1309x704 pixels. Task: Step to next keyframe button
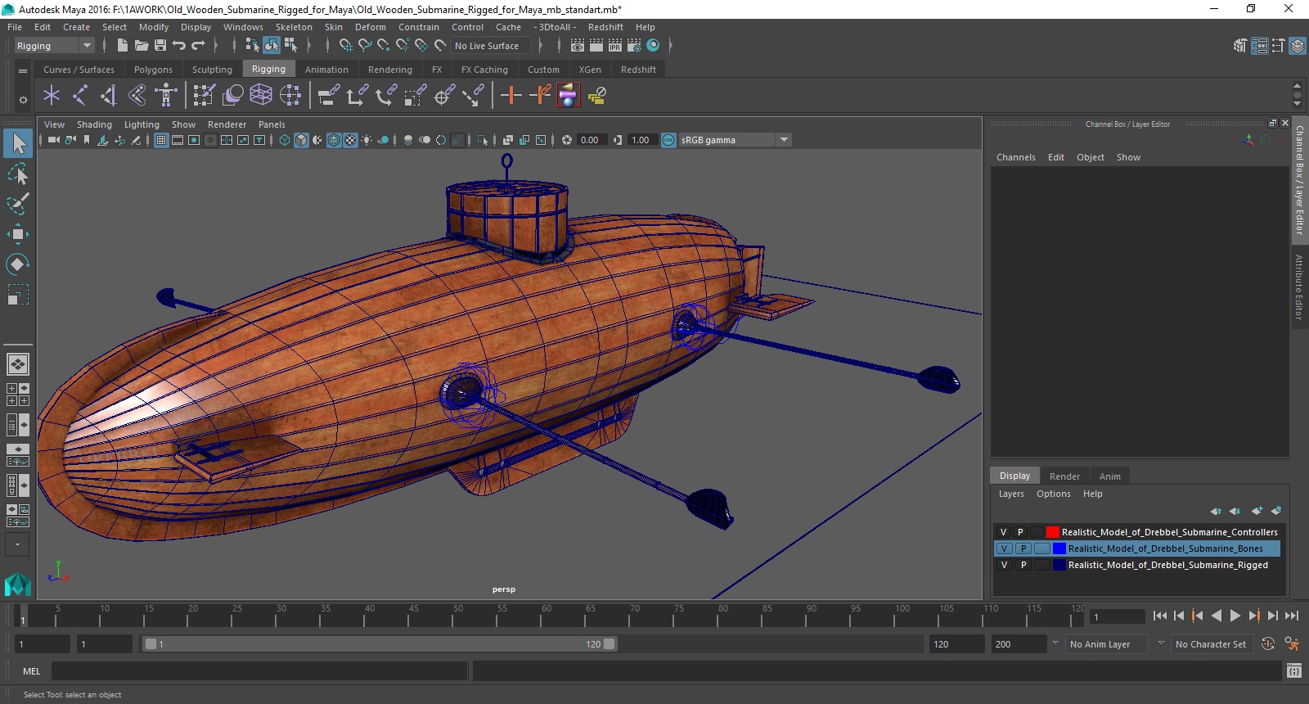[x=1254, y=616]
